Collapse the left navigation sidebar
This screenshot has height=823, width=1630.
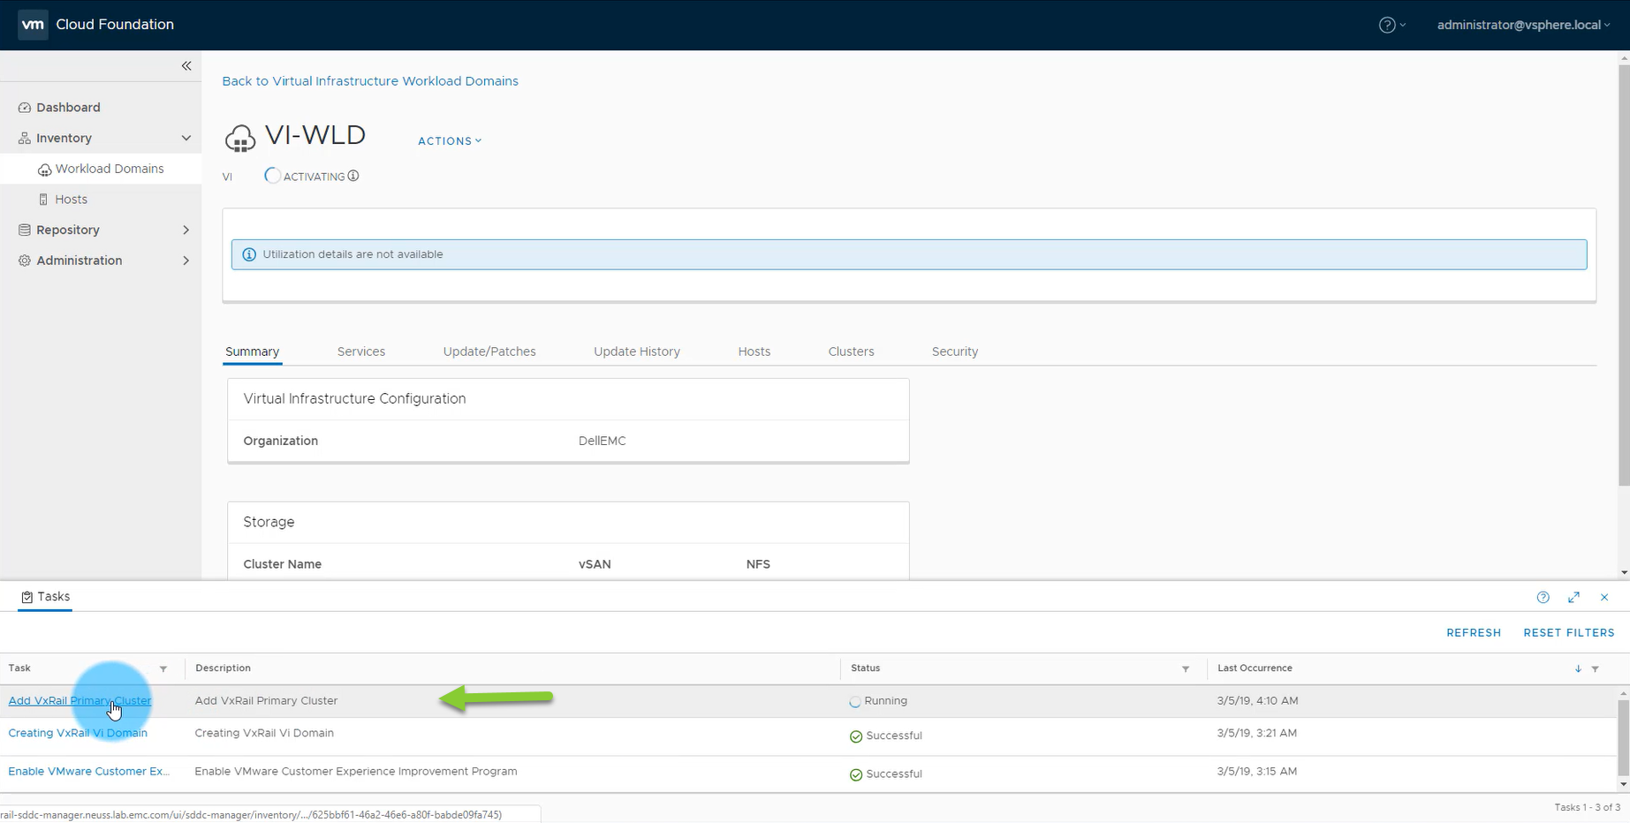[186, 66]
